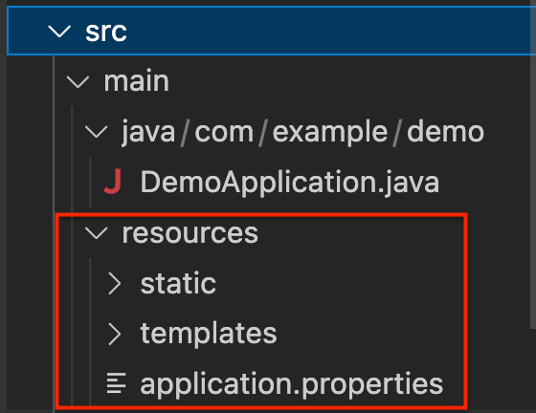Select the main folder label
Viewport: 536px width, 413px height.
[136, 81]
